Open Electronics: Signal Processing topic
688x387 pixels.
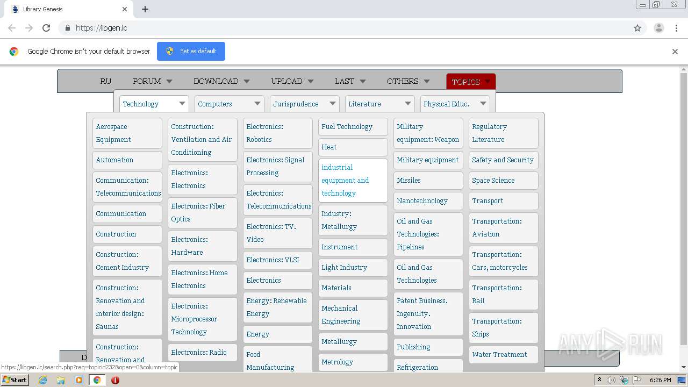[x=278, y=167]
